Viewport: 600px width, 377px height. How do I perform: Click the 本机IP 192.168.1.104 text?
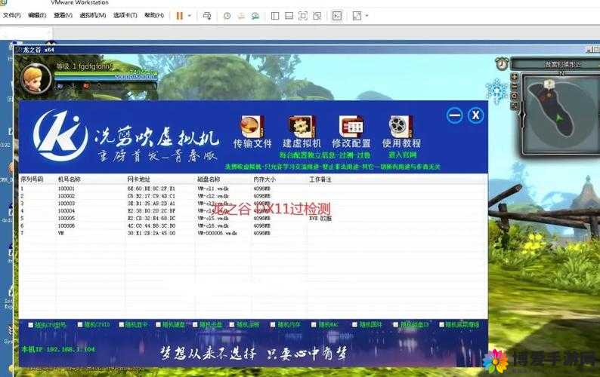coord(58,349)
